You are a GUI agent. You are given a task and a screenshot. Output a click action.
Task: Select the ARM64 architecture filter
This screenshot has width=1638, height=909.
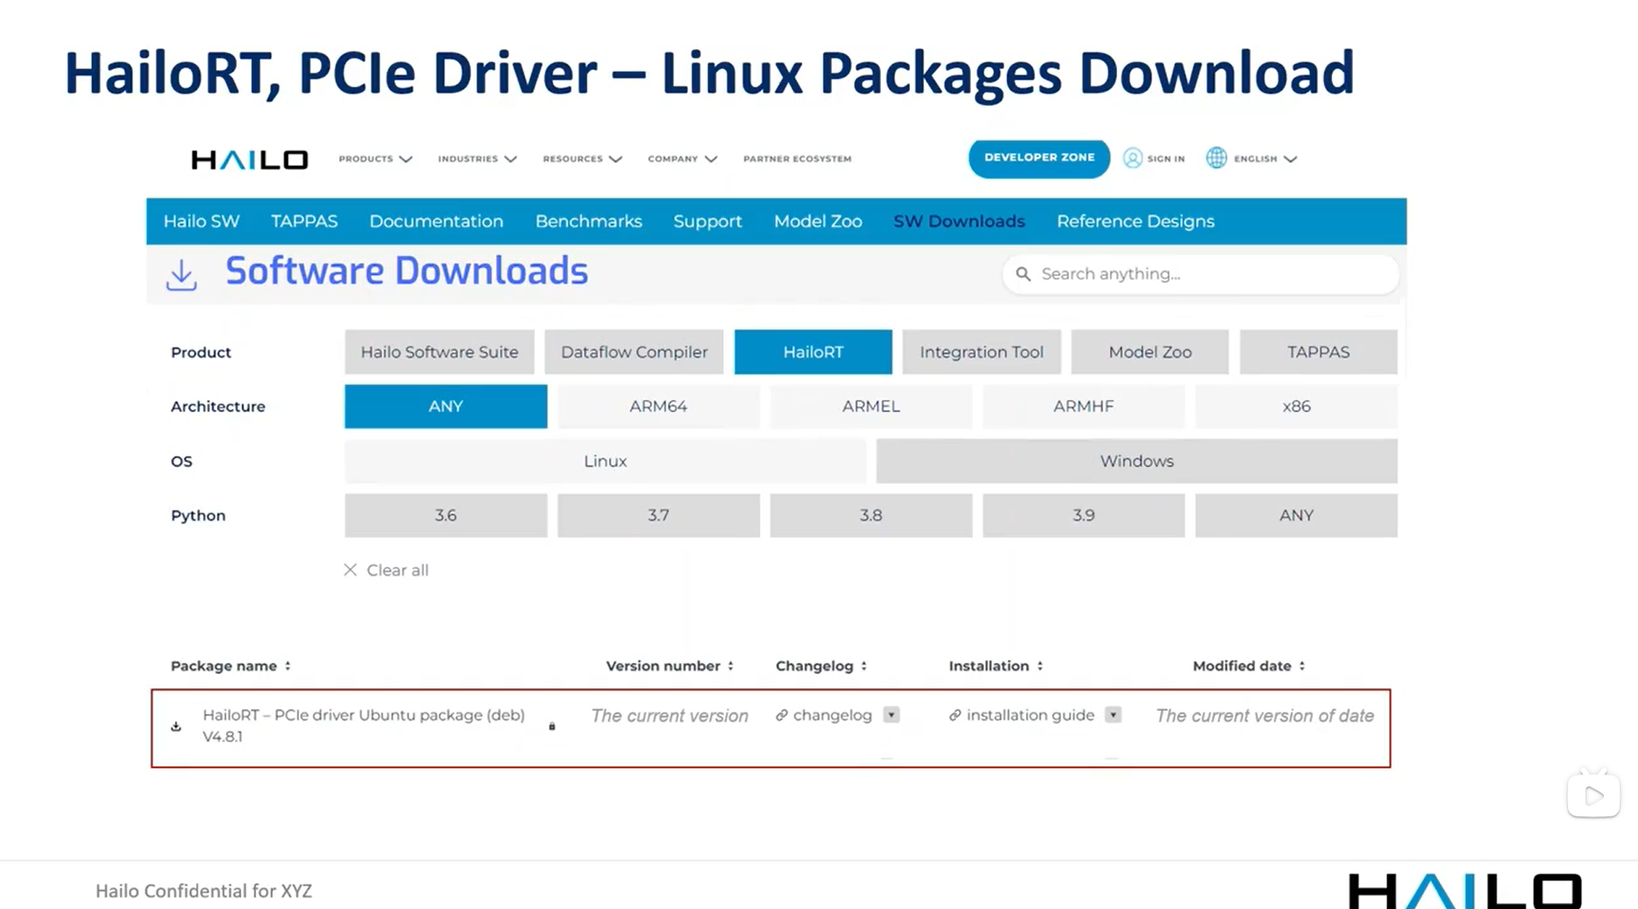pyautogui.click(x=658, y=406)
